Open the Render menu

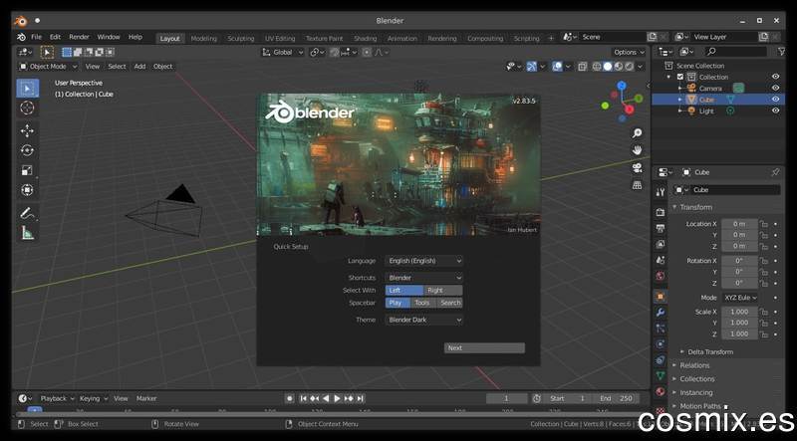[79, 37]
